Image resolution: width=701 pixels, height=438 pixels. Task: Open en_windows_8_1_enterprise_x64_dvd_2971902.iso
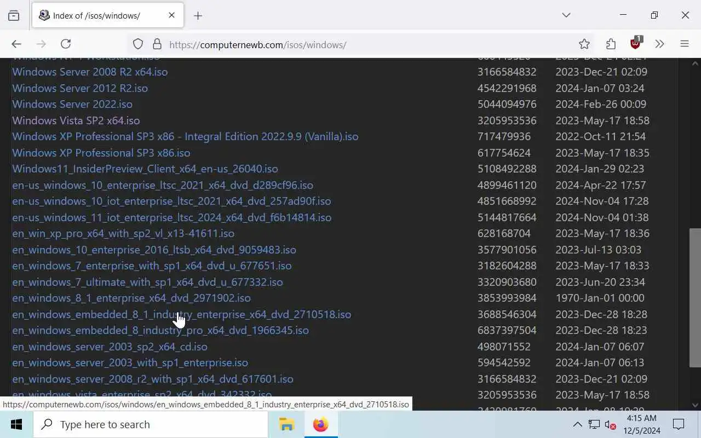coord(131,298)
